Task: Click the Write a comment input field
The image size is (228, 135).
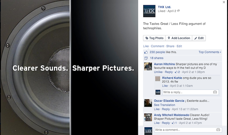Action: (x=188, y=130)
